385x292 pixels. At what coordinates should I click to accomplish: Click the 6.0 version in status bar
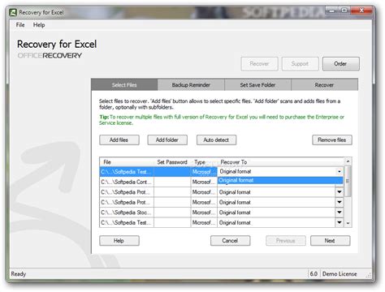click(x=314, y=274)
